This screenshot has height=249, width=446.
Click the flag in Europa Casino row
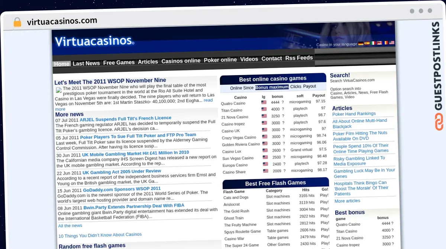coord(265,164)
